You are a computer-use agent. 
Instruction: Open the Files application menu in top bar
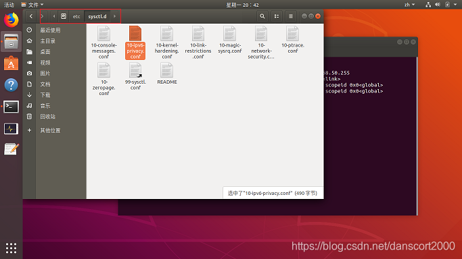(x=32, y=5)
